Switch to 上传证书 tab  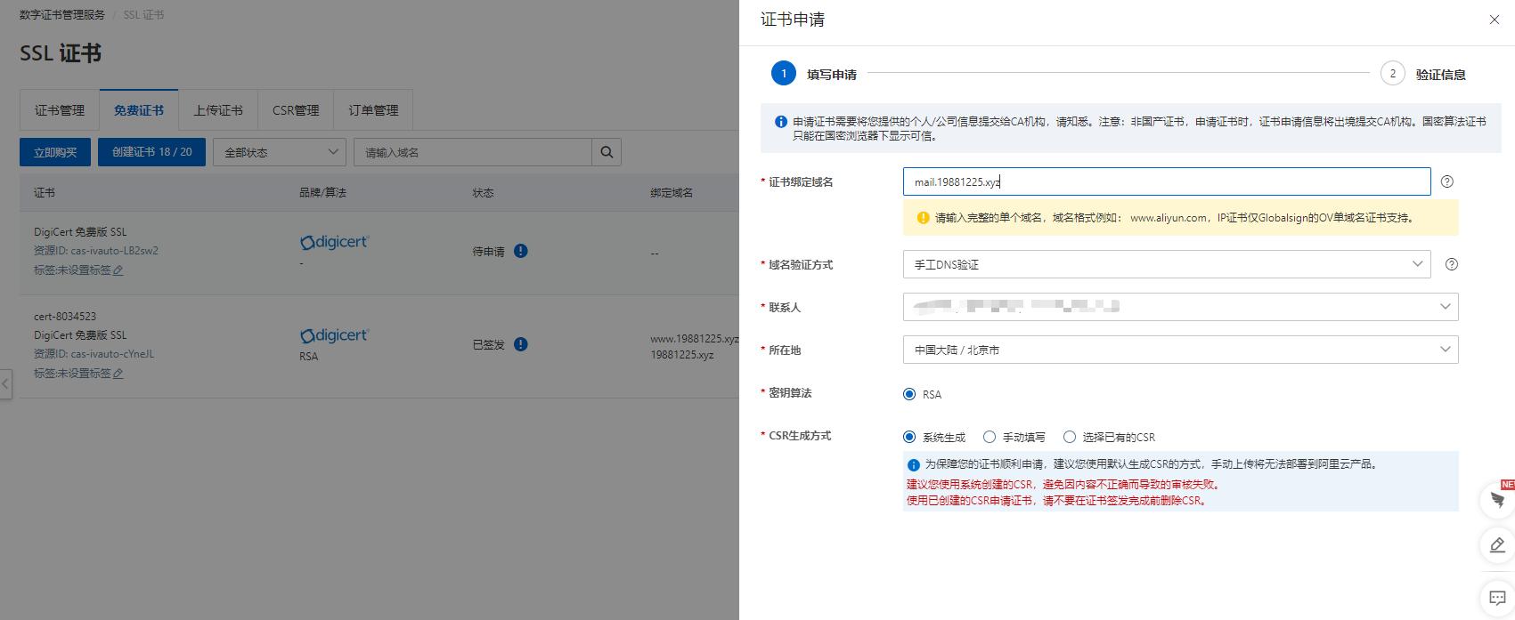pyautogui.click(x=218, y=110)
